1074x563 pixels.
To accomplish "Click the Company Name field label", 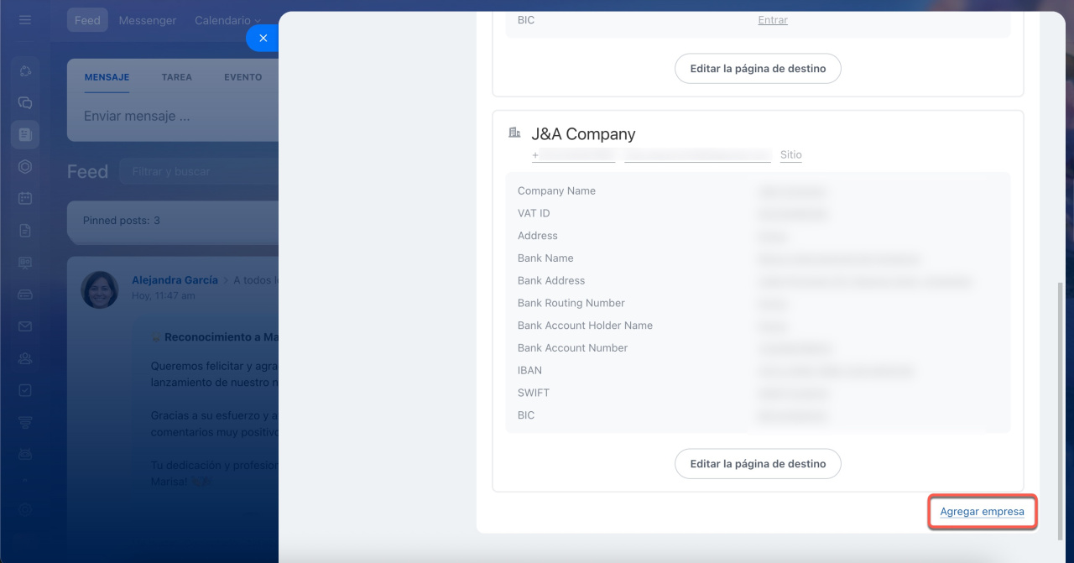I will coord(556,190).
